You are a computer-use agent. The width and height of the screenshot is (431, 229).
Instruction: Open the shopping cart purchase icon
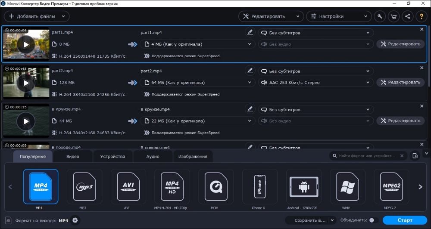[x=394, y=16]
